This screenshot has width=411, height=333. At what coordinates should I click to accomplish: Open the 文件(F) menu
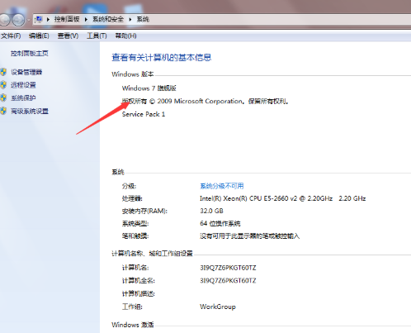coord(11,36)
